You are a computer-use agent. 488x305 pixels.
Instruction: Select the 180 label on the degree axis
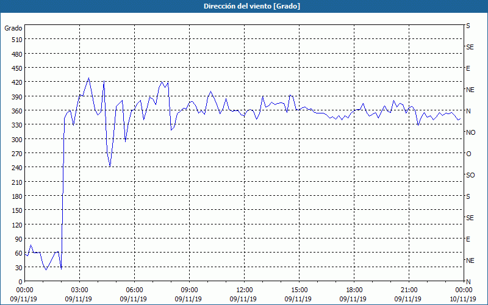pos(17,196)
